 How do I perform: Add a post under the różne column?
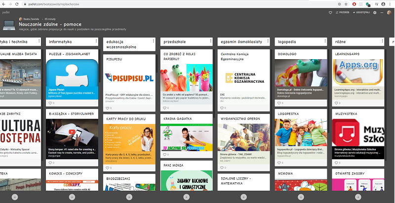[x=358, y=197]
